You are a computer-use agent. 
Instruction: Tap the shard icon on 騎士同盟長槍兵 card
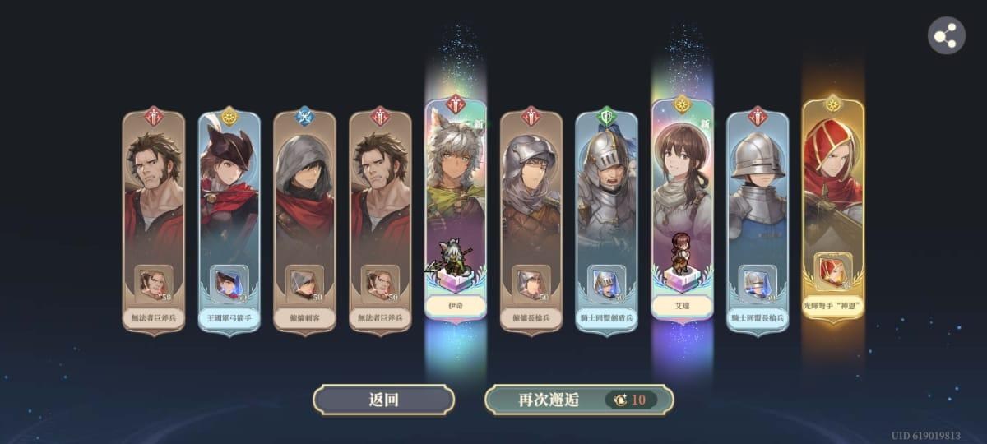[x=758, y=284]
